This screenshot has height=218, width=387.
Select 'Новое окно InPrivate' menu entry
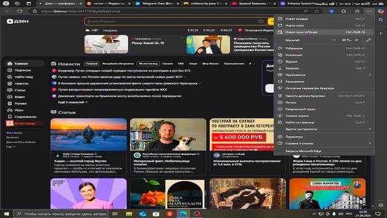324,32
